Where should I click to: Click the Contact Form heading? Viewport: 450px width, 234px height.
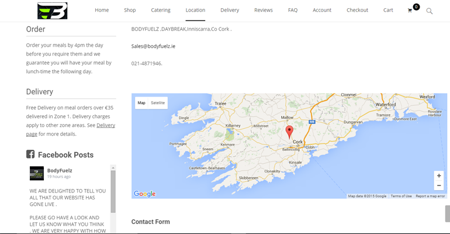(151, 222)
